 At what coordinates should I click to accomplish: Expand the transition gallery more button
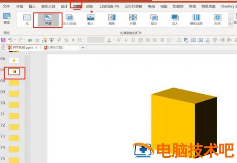click(x=231, y=25)
